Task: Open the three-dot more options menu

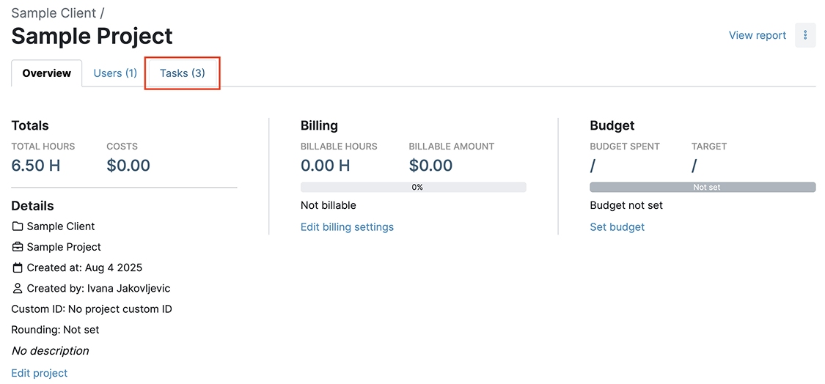Action: (805, 35)
